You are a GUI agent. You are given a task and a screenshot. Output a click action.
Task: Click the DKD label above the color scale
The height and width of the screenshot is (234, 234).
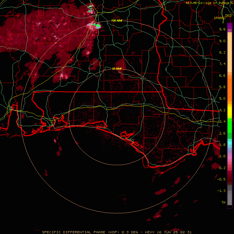coord(228,16)
